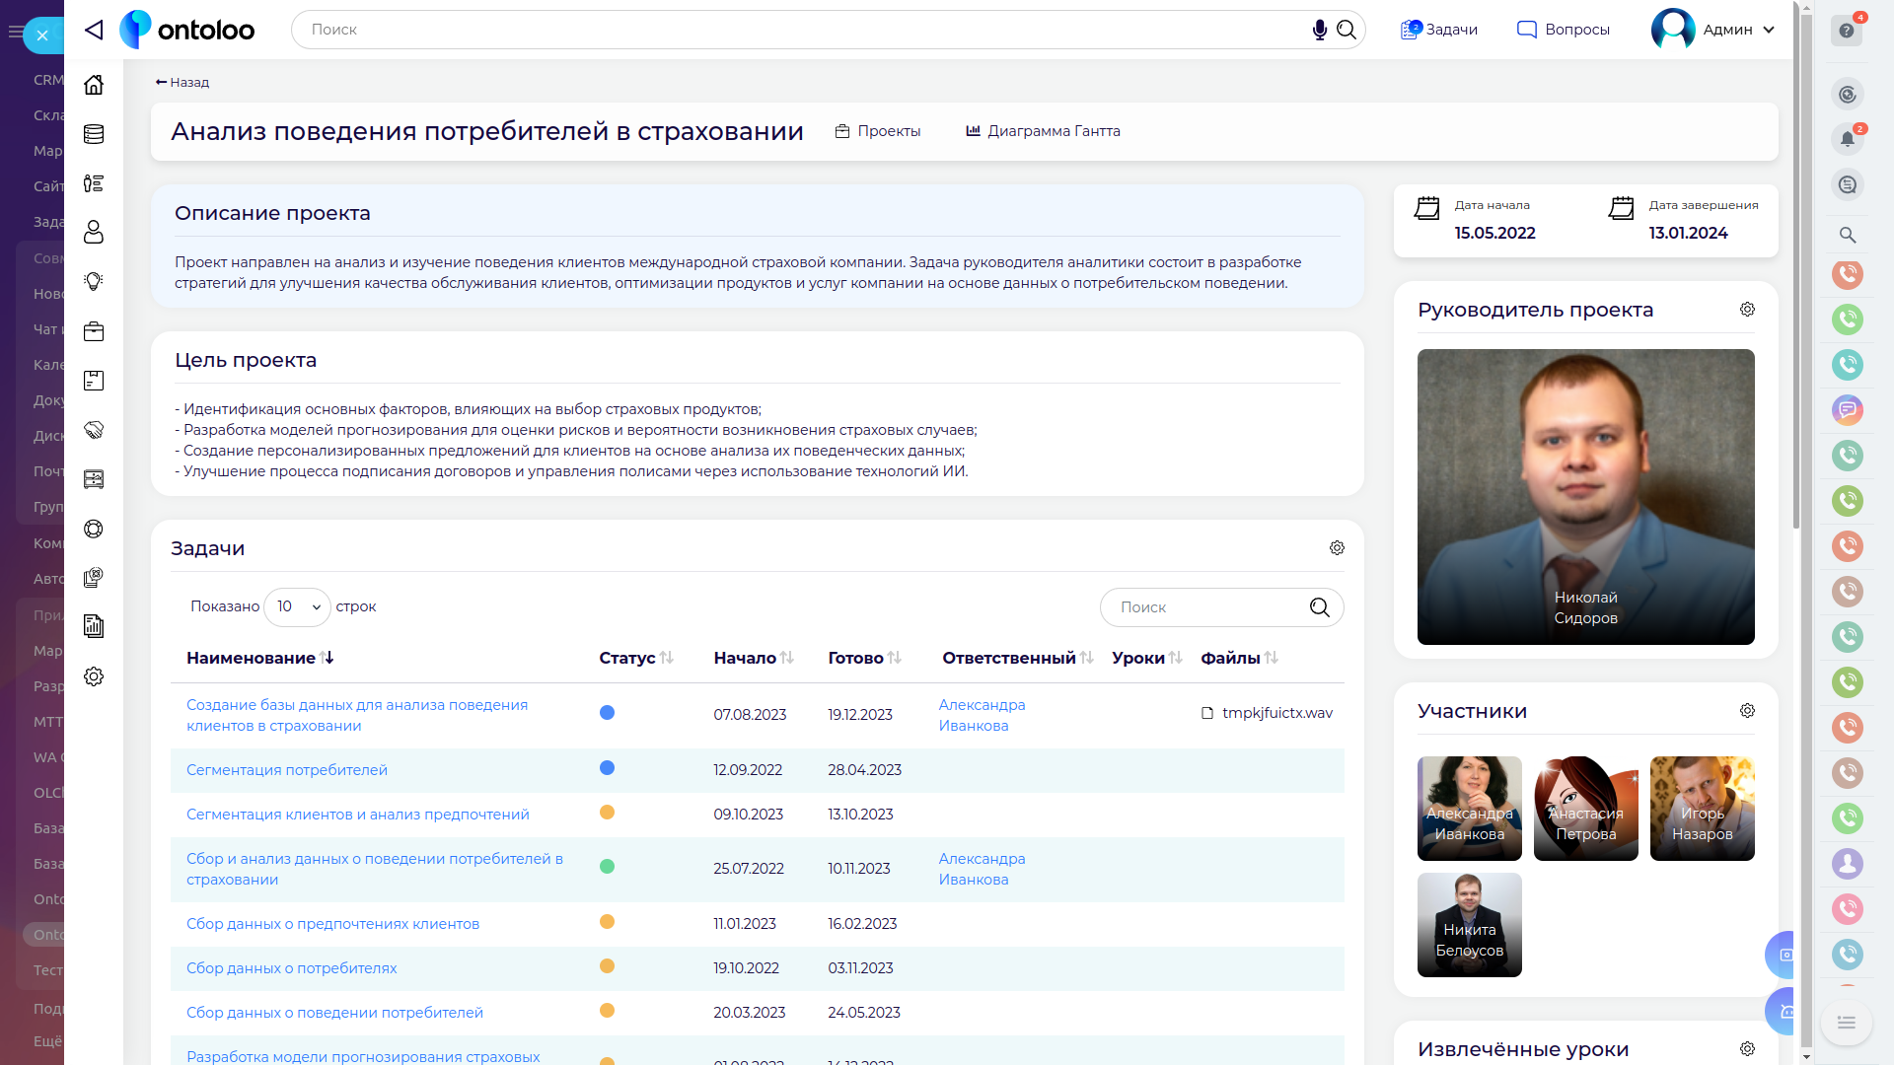
Task: Click the microphone icon in the search bar
Action: pyautogui.click(x=1319, y=30)
